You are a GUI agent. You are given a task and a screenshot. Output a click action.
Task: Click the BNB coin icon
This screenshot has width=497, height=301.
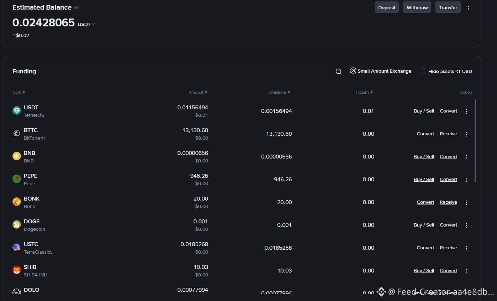tap(17, 156)
